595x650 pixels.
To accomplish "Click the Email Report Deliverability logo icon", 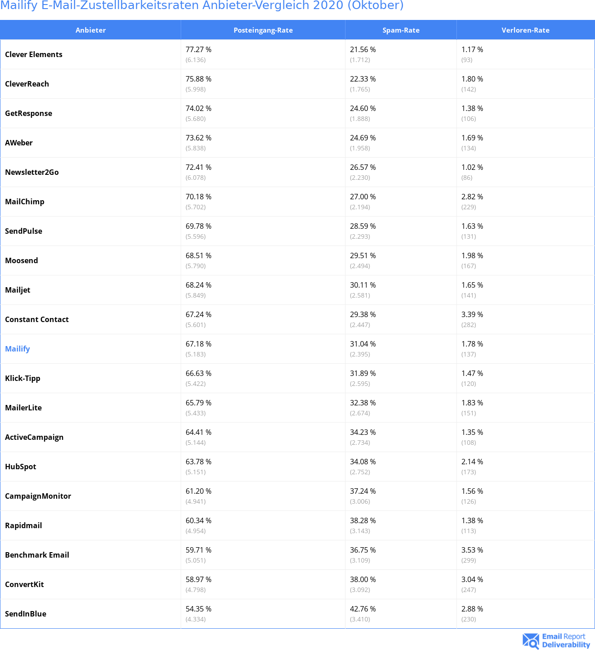I will pyautogui.click(x=531, y=641).
